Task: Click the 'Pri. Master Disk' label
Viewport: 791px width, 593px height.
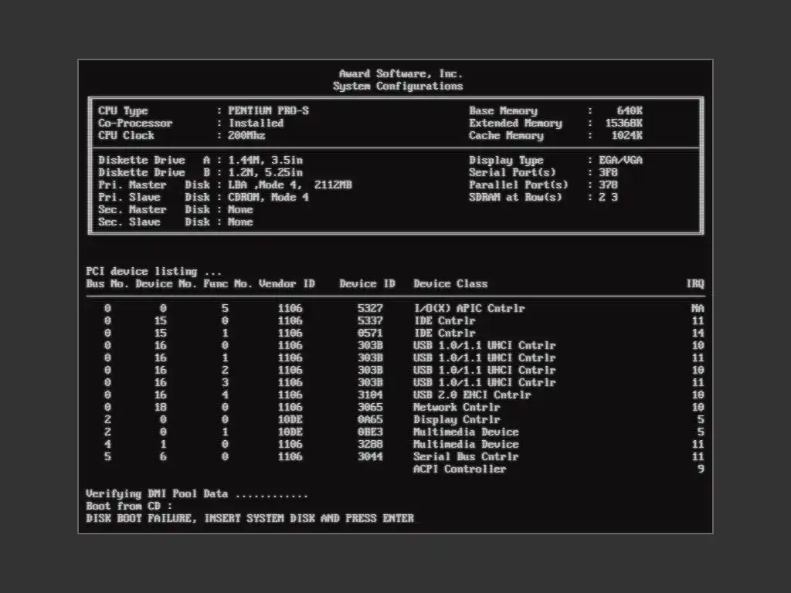Action: (x=154, y=185)
